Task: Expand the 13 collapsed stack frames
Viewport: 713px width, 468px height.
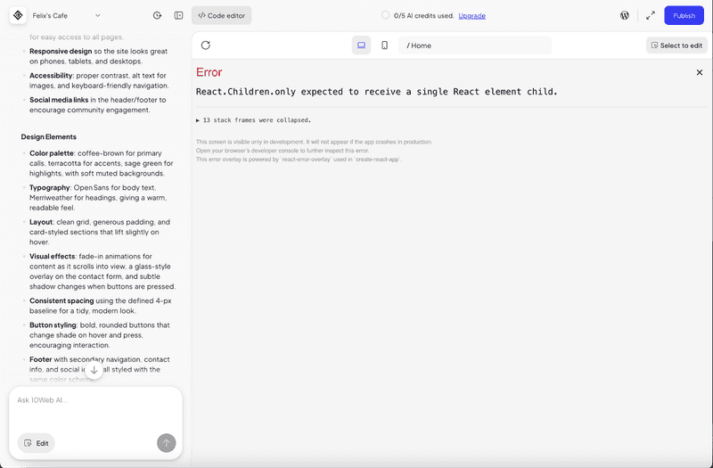Action: tap(254, 119)
